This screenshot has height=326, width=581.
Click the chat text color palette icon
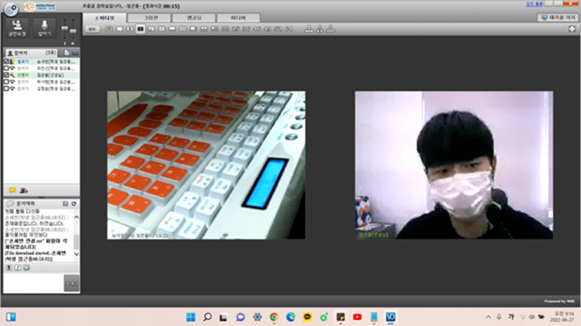(26, 267)
